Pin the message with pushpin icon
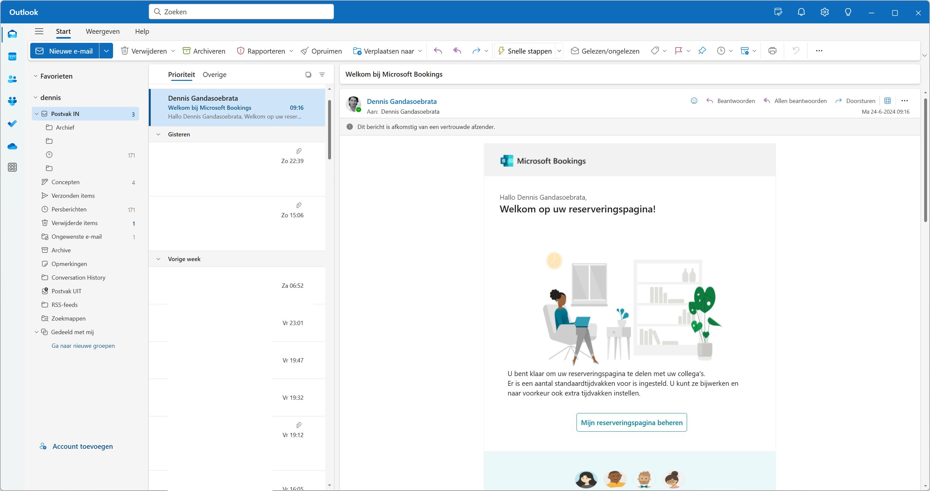 pos(702,51)
